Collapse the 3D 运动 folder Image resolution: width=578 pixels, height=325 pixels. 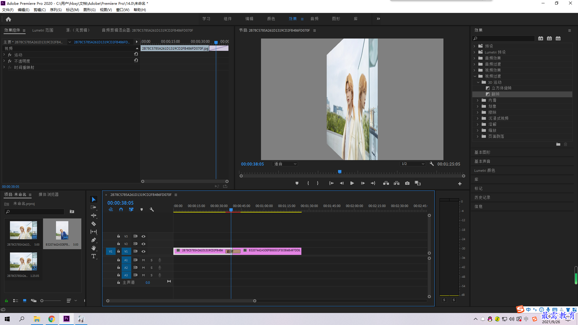pyautogui.click(x=478, y=82)
